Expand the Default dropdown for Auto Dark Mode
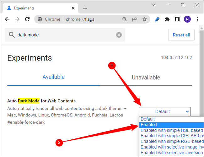Viewport: 204px width, 157px height. (x=165, y=111)
